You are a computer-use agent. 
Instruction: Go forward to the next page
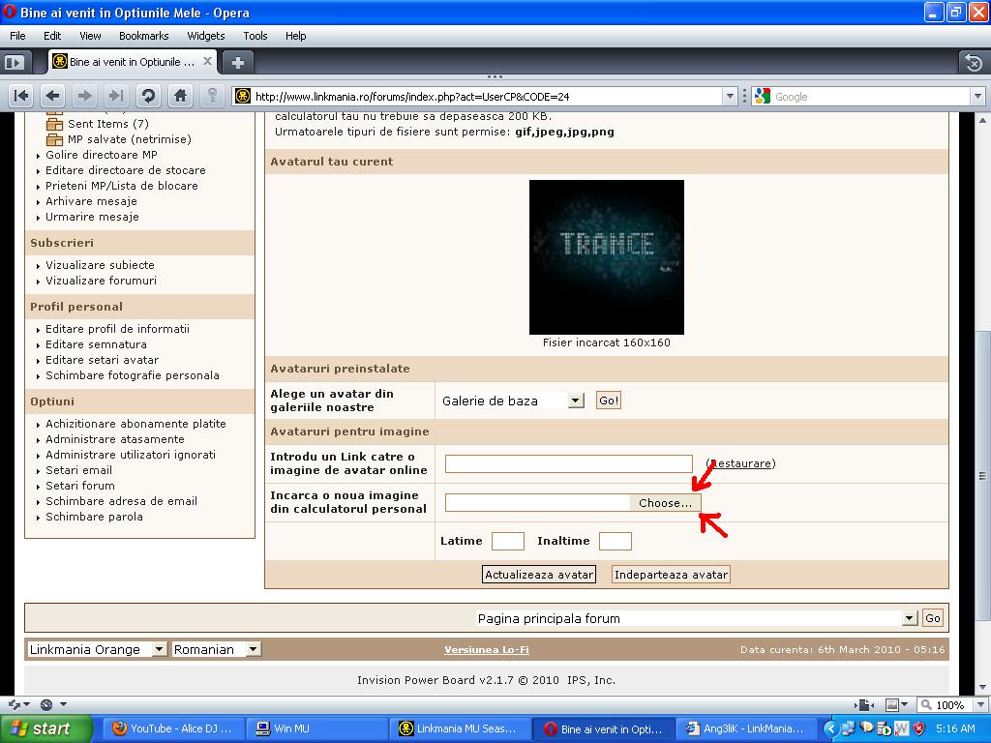coord(84,96)
